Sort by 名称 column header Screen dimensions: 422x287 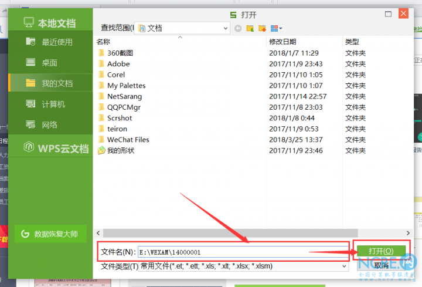click(103, 42)
